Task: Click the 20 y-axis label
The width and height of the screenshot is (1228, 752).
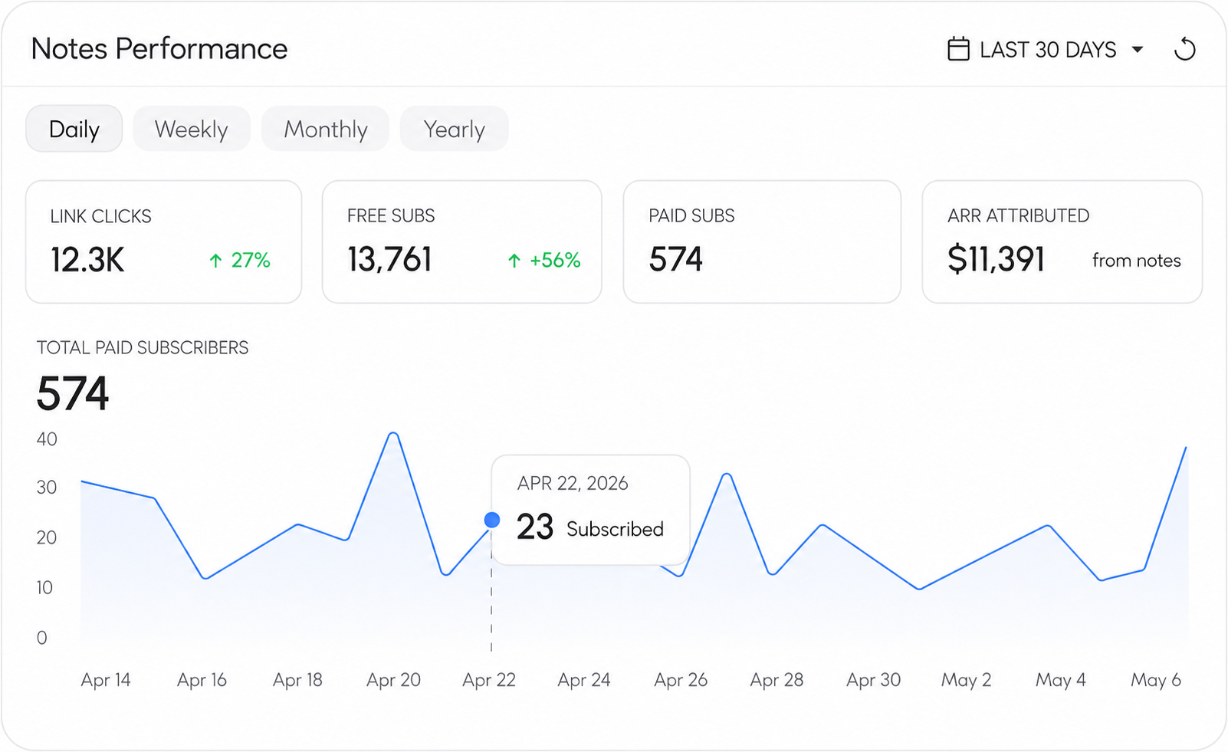Action: 47,537
